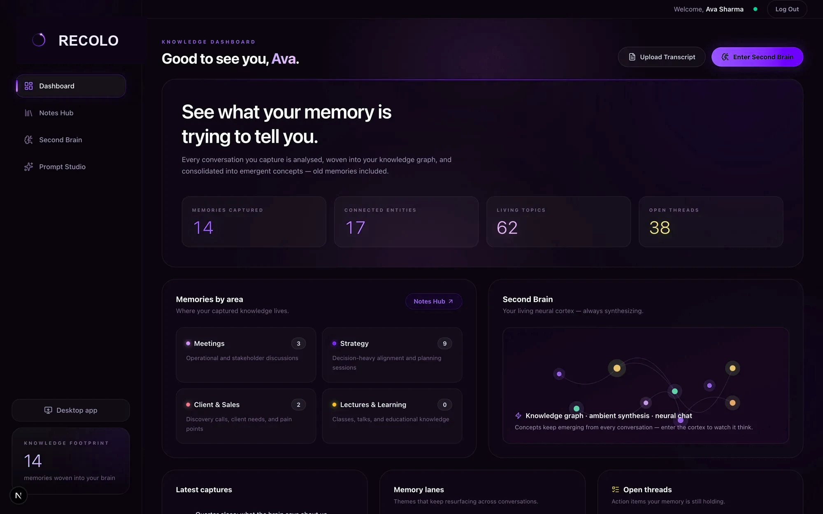Click the Enter Second Brain button
Screen dimensions: 823x514
click(x=757, y=57)
